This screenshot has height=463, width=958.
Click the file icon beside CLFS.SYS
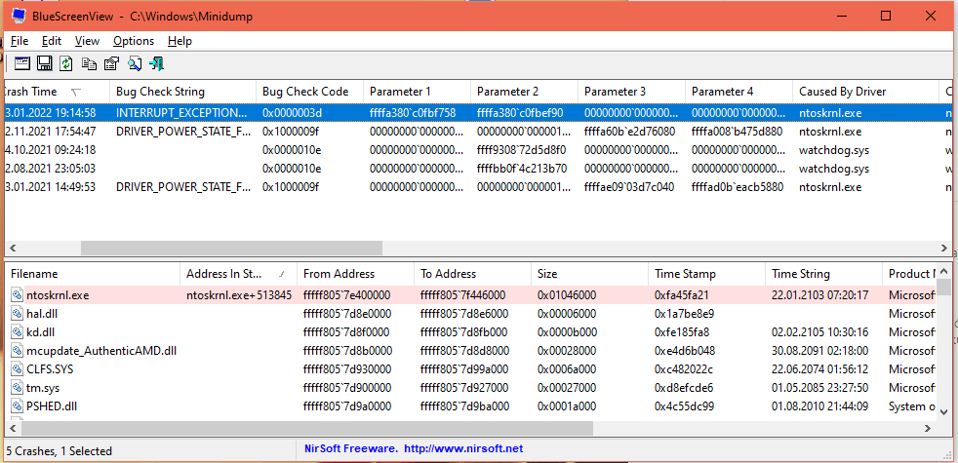pyautogui.click(x=17, y=369)
